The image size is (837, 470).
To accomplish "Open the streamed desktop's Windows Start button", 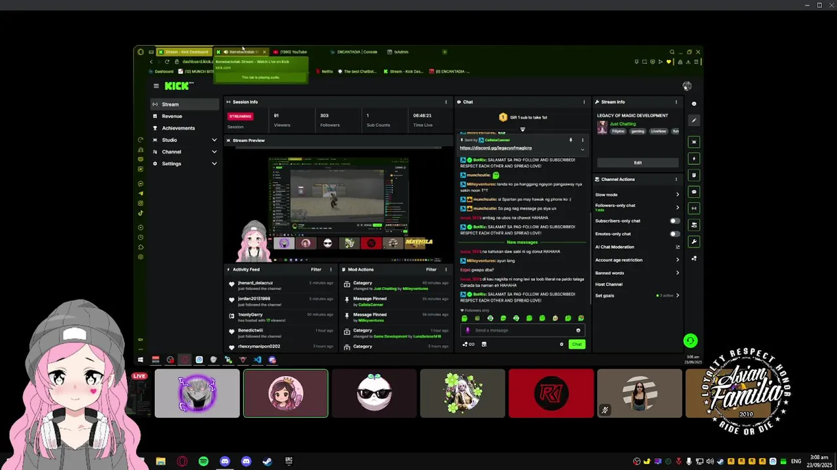I will tap(140, 360).
